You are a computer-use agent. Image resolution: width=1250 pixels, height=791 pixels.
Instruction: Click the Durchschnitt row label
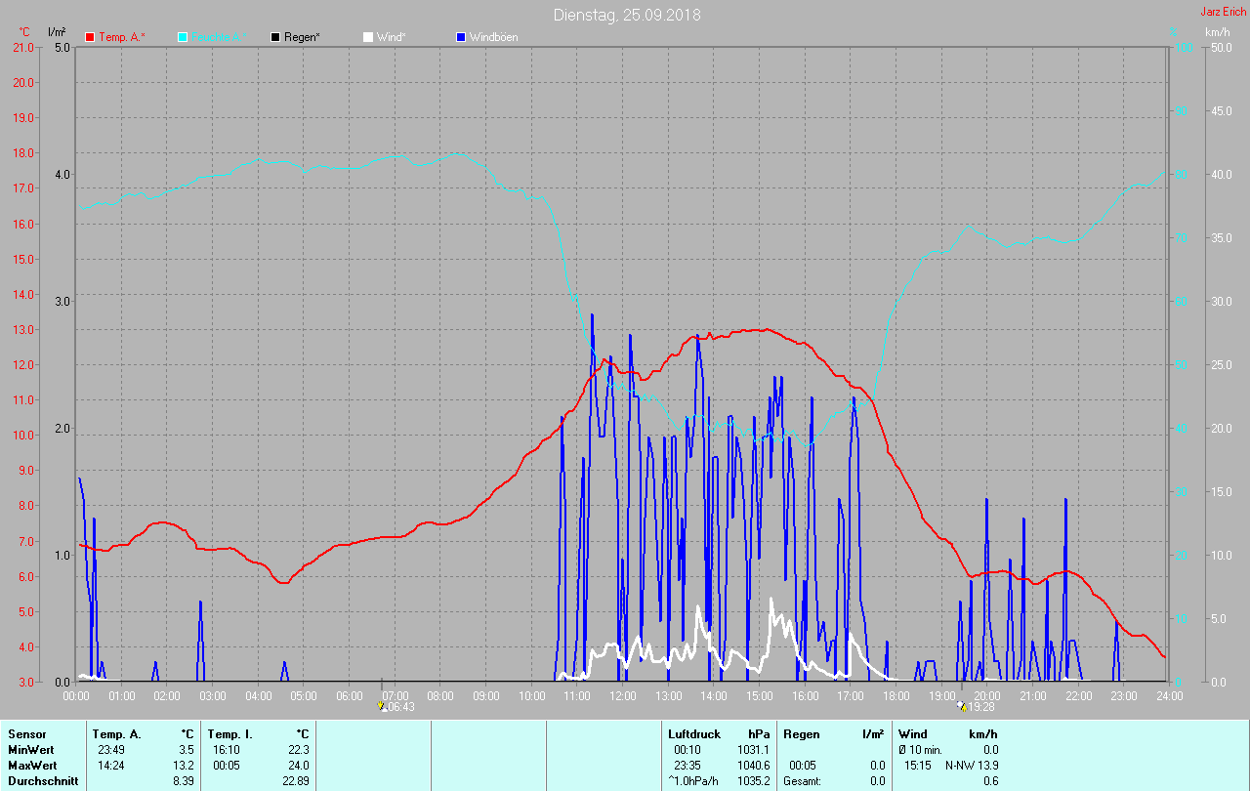[43, 780]
